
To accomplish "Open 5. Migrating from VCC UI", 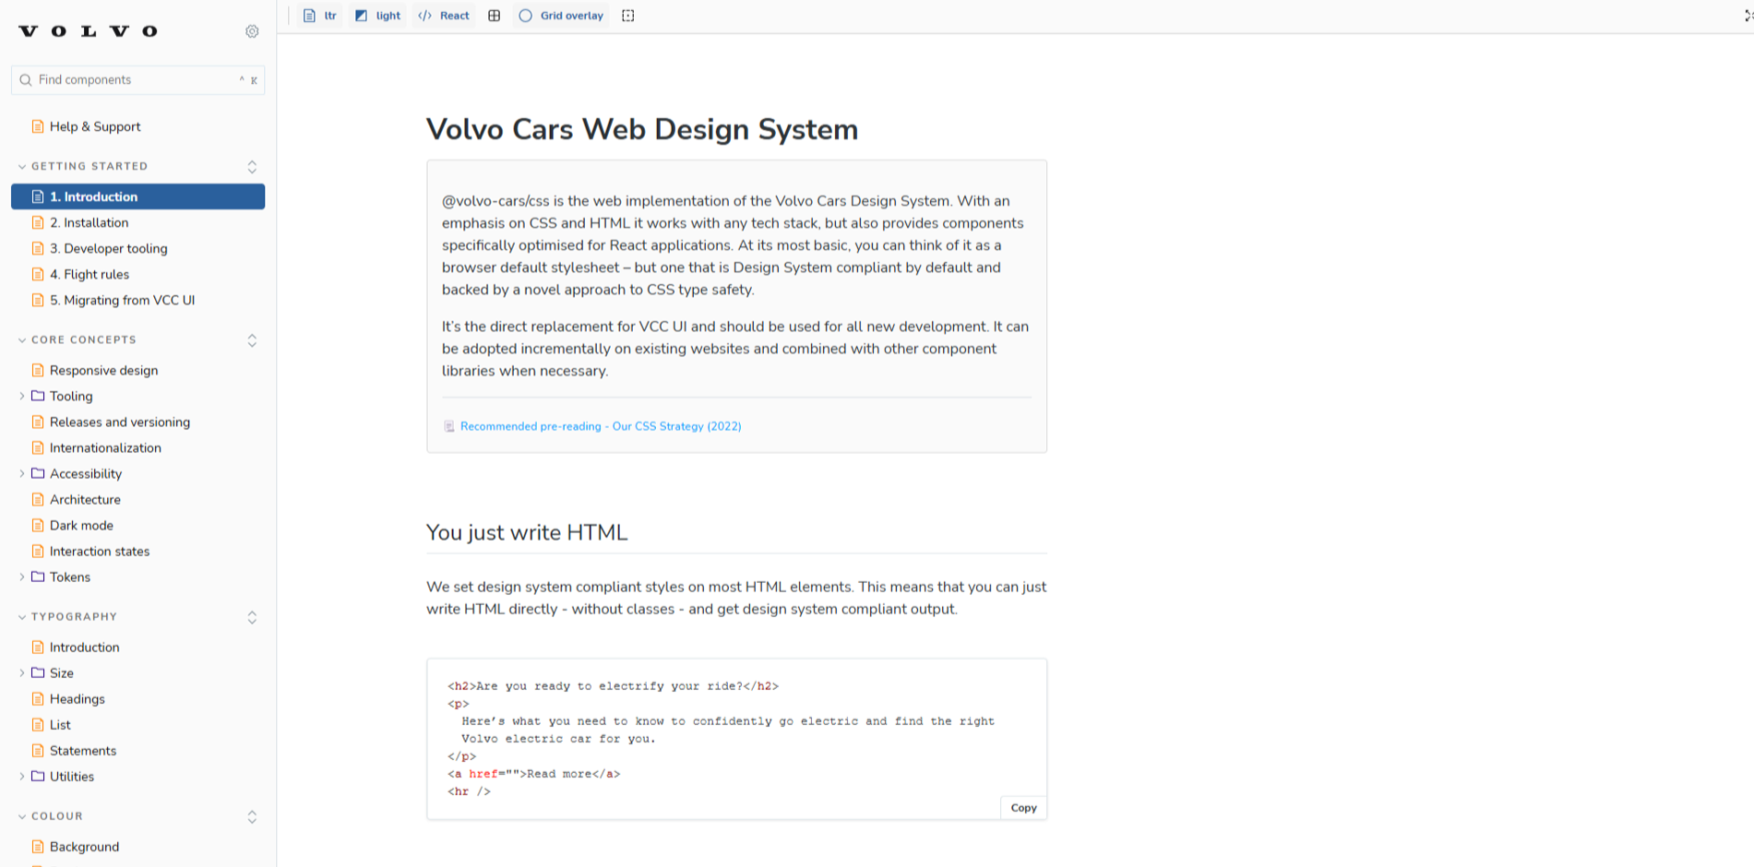I will (122, 300).
